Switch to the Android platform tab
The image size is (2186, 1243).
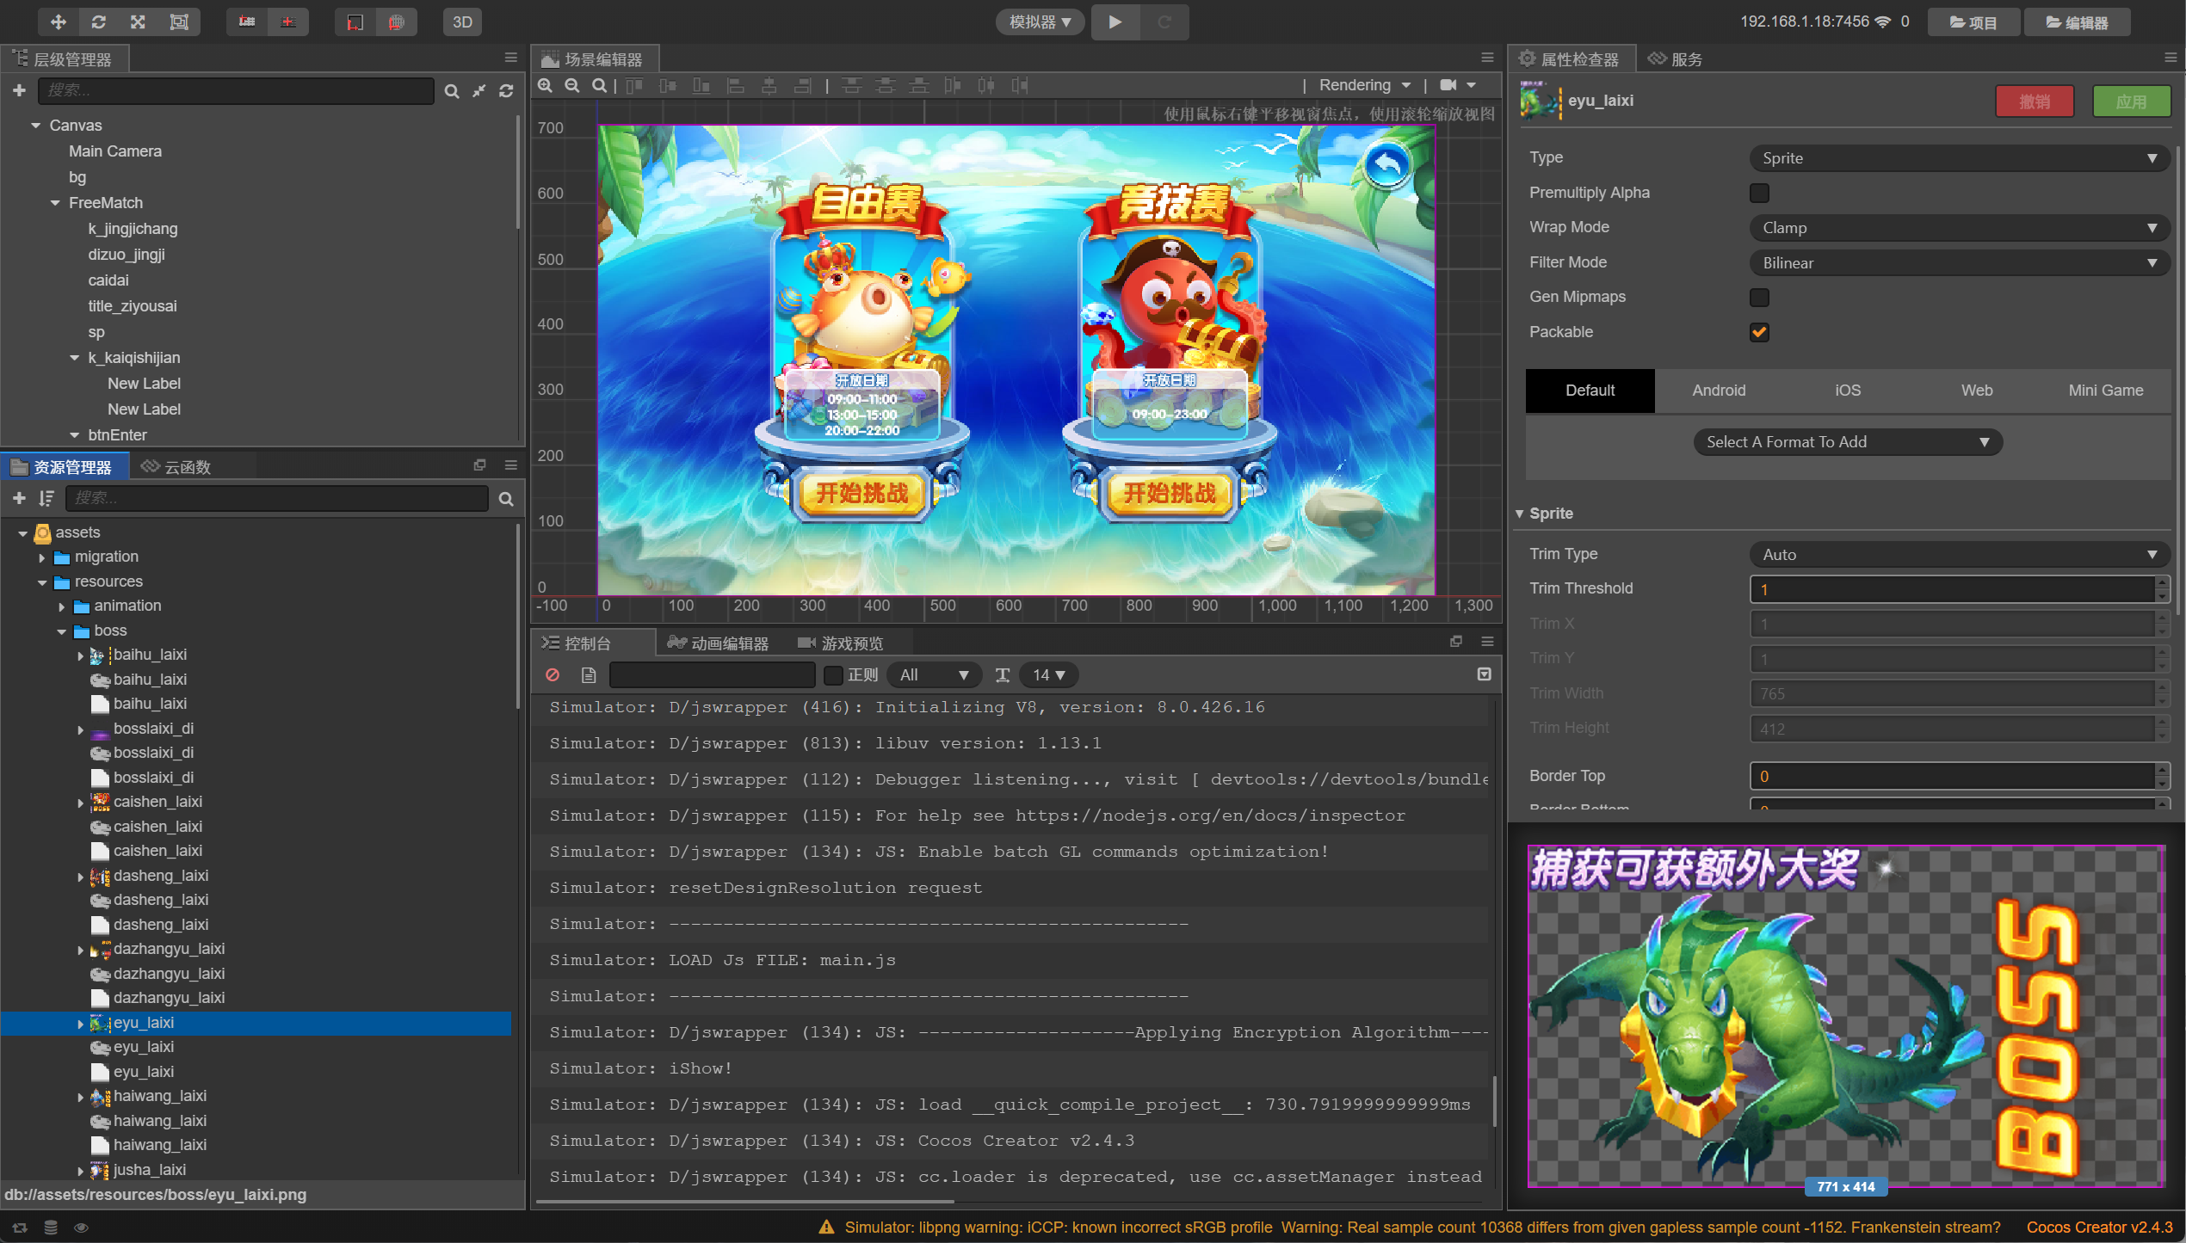[1718, 391]
